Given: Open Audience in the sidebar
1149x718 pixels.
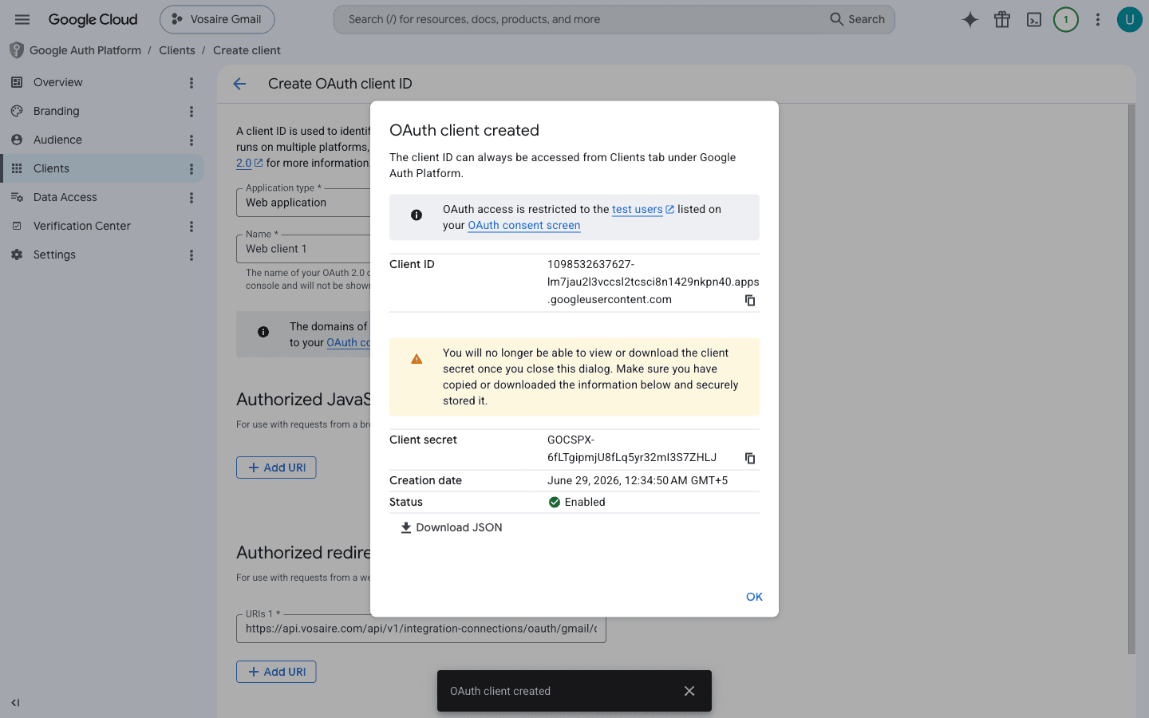Looking at the screenshot, I should coord(57,140).
